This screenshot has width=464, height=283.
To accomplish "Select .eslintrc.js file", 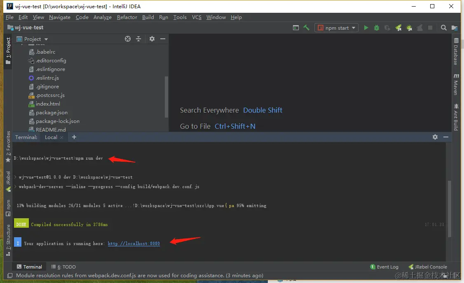I will coord(44,78).
